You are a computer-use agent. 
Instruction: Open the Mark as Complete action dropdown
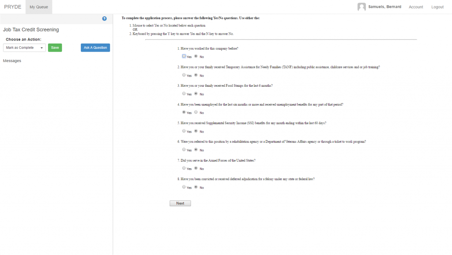click(x=24, y=48)
